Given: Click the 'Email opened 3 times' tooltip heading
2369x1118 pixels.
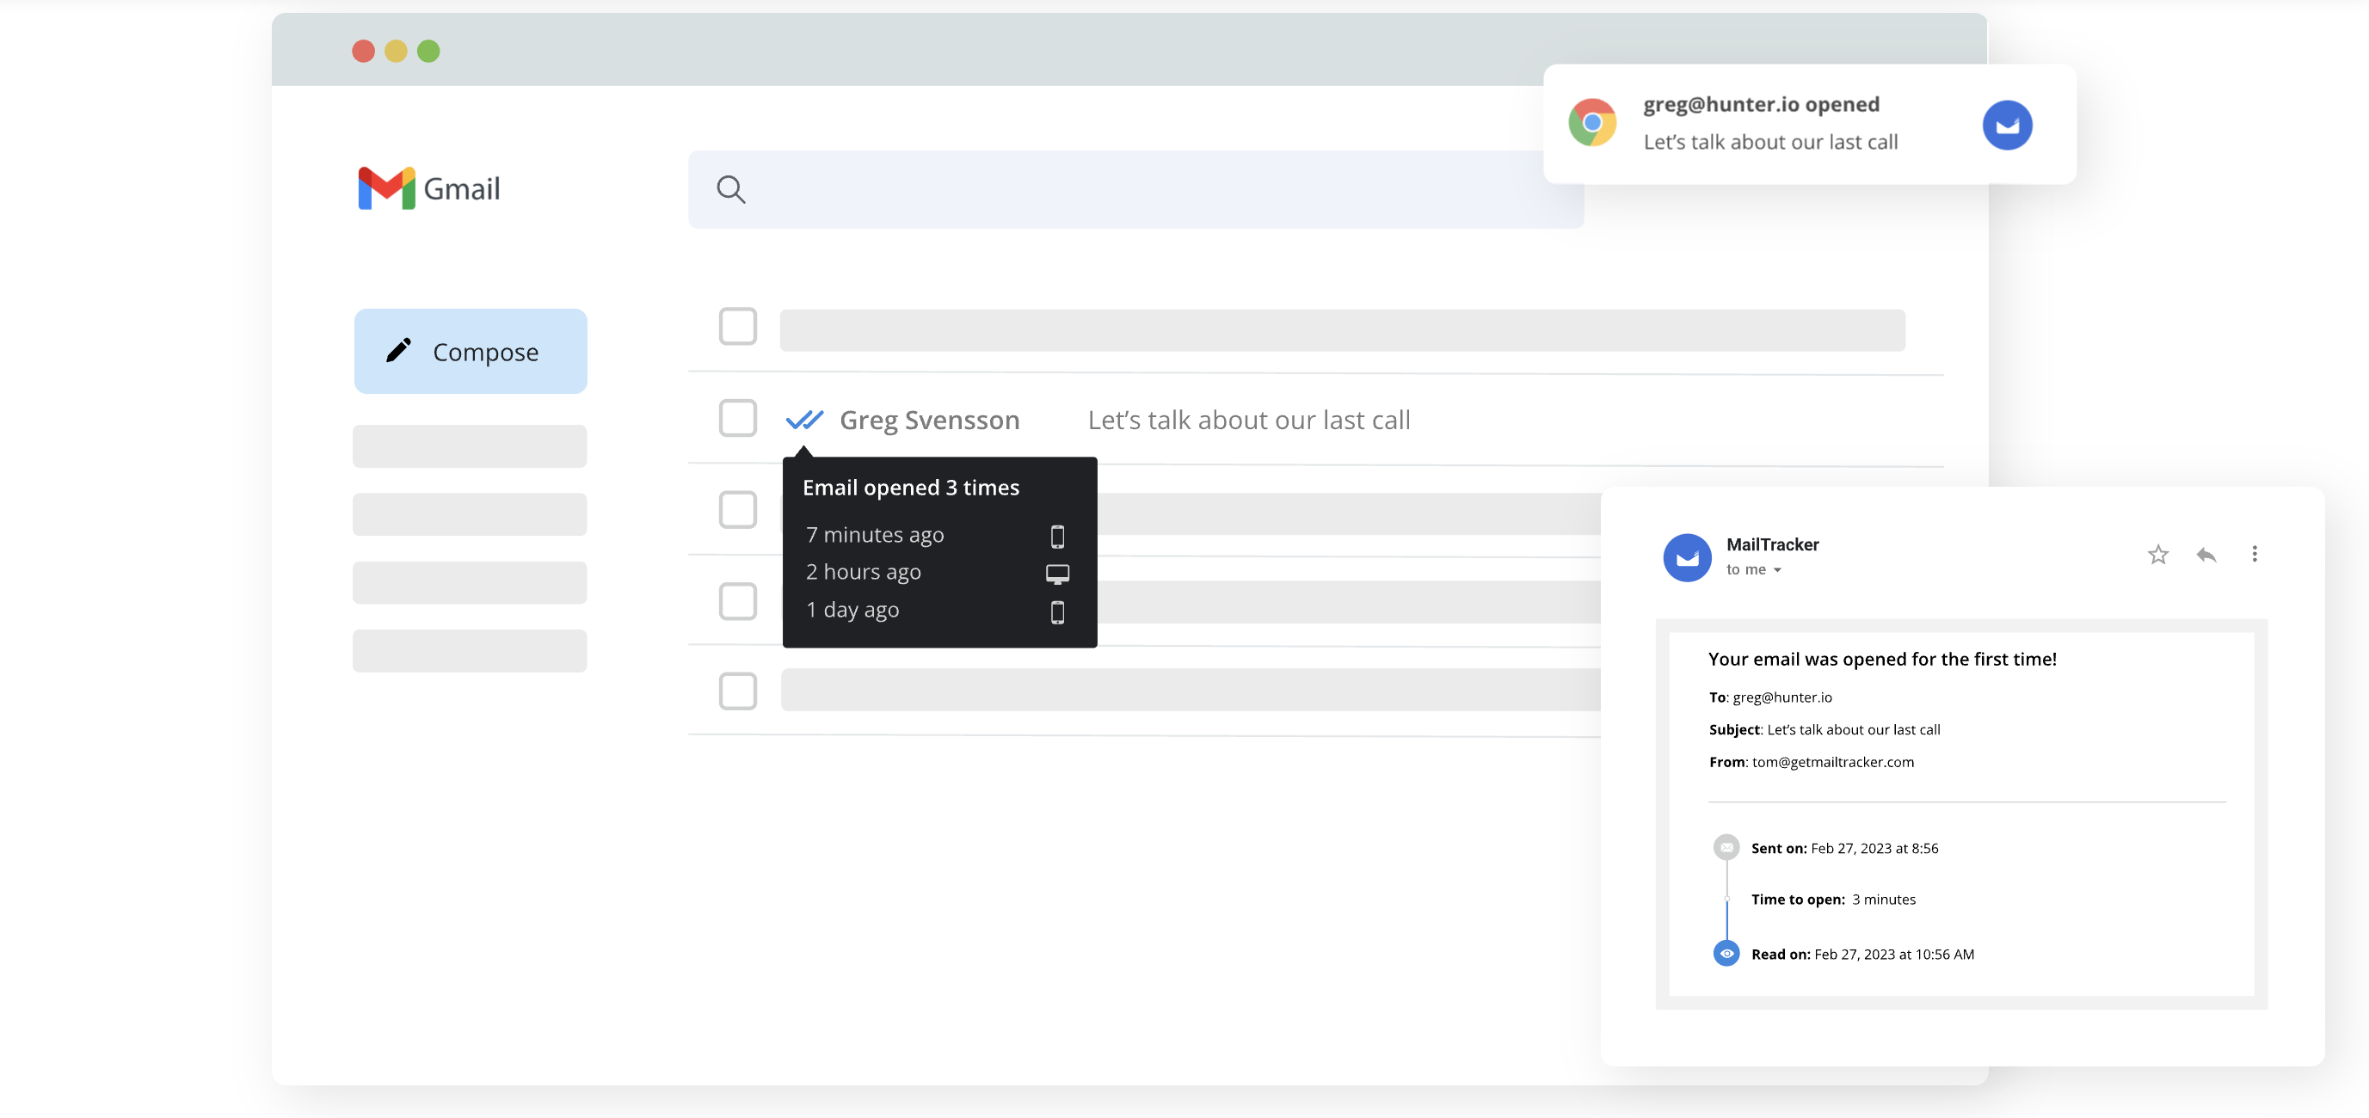Looking at the screenshot, I should point(910,488).
